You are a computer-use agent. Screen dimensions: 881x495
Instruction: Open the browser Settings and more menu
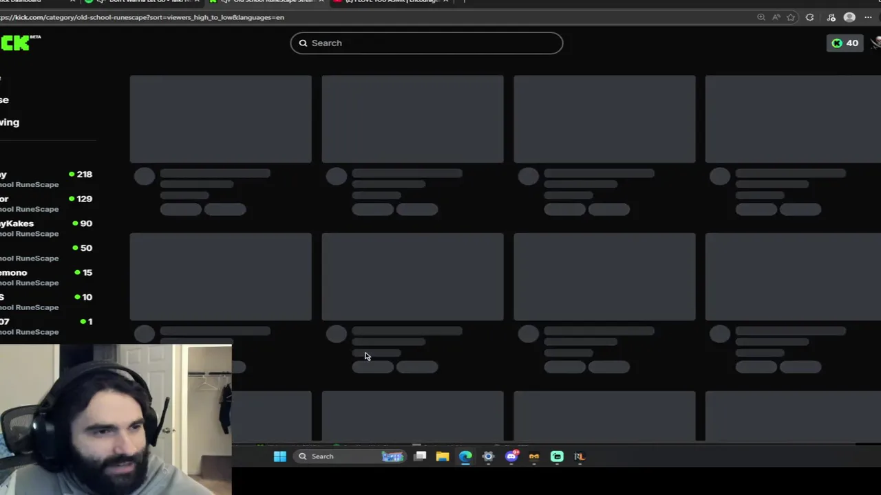tap(868, 17)
